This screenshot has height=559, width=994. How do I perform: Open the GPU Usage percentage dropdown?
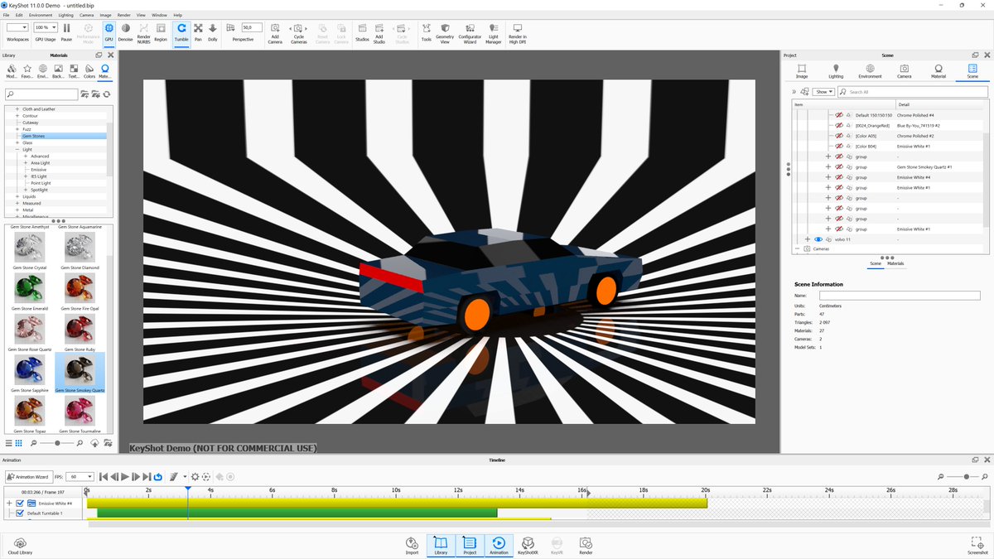click(x=46, y=27)
